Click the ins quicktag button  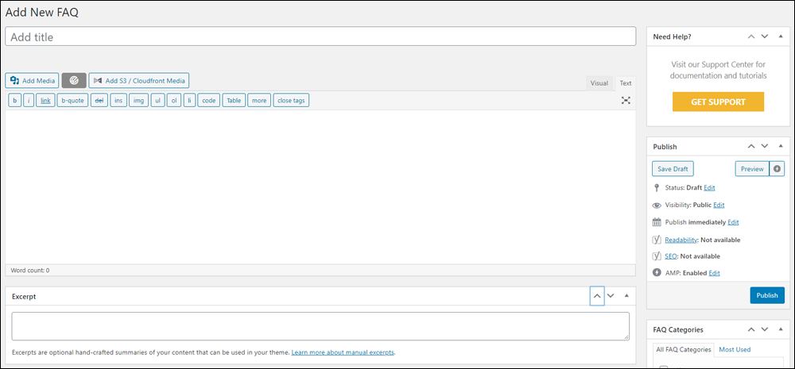[x=118, y=101]
